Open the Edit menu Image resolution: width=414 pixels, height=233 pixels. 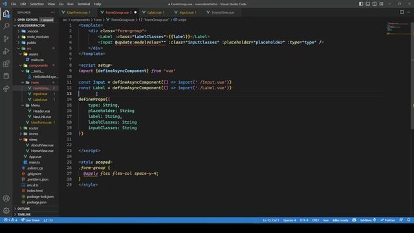click(x=23, y=4)
